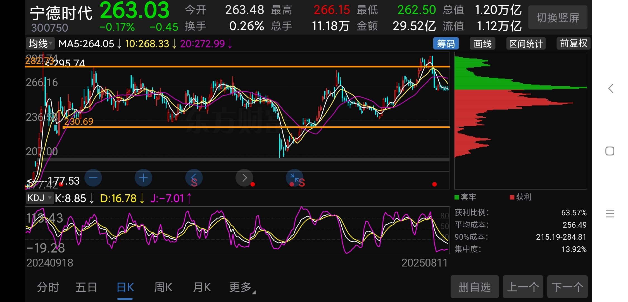Activate the 画线 drawing tool
The height and width of the screenshot is (302, 628).
(482, 44)
